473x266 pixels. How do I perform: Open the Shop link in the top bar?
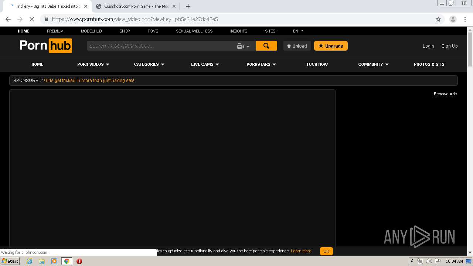tap(125, 31)
